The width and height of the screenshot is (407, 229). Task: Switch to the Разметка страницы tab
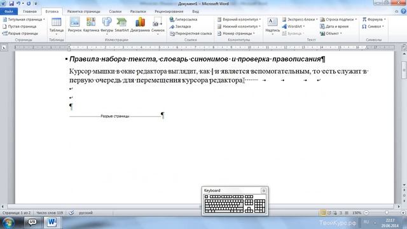click(x=83, y=11)
